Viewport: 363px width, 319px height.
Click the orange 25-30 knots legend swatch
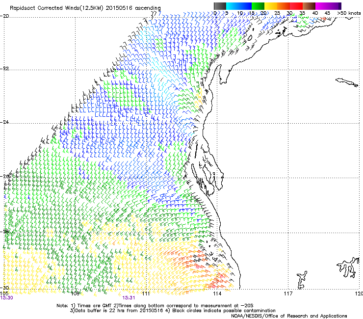click(x=284, y=6)
